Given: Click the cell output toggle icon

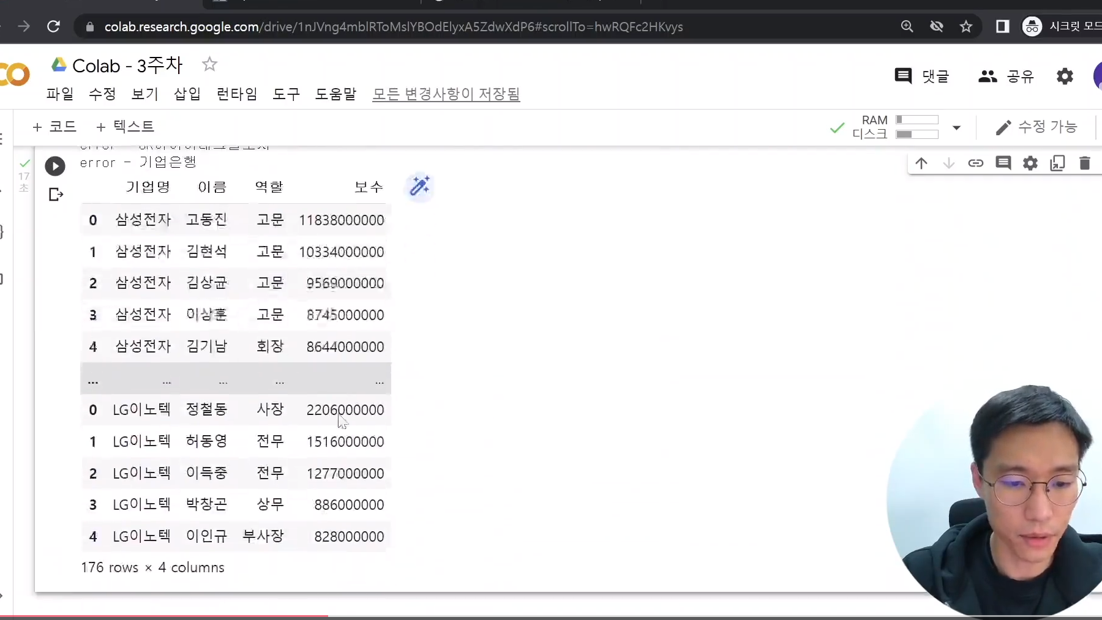Looking at the screenshot, I should point(56,195).
